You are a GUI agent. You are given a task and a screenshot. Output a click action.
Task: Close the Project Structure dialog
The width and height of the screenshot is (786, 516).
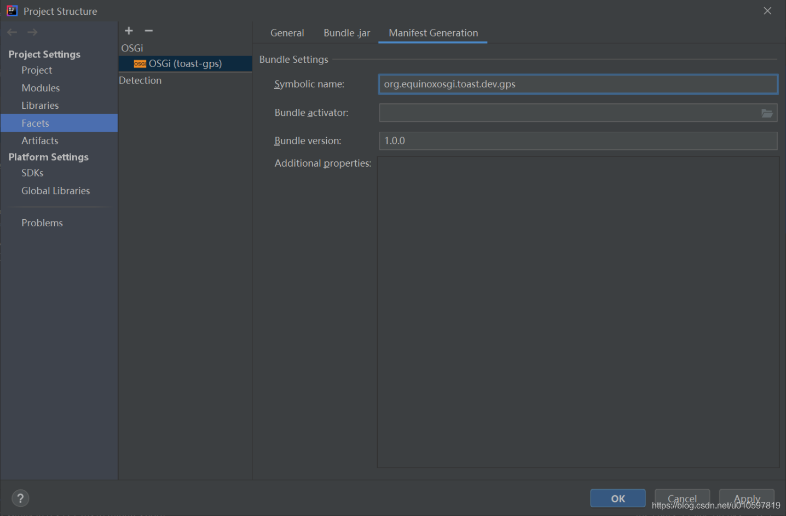(x=767, y=11)
